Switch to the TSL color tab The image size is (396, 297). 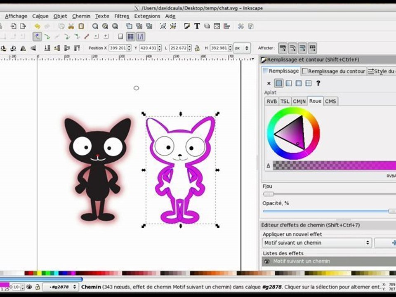click(285, 101)
